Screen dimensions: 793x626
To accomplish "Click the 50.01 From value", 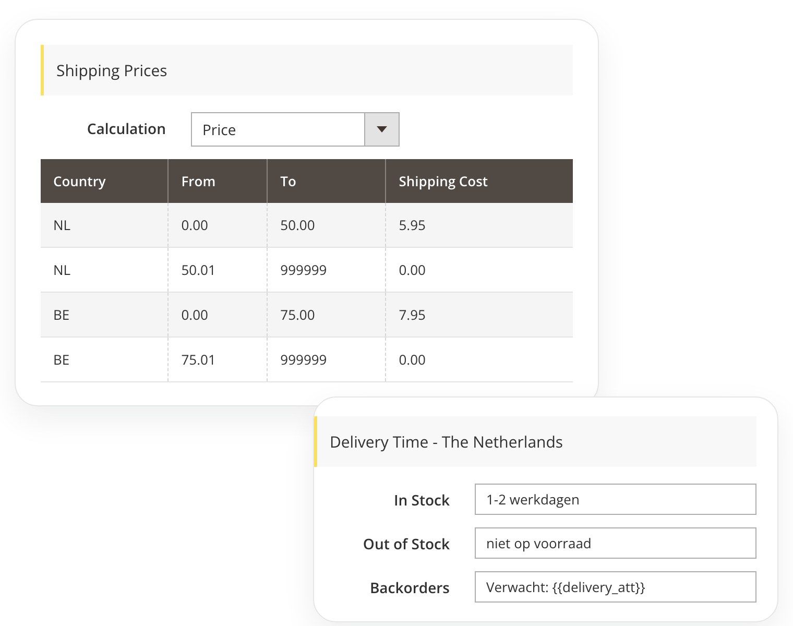I will pos(198,270).
